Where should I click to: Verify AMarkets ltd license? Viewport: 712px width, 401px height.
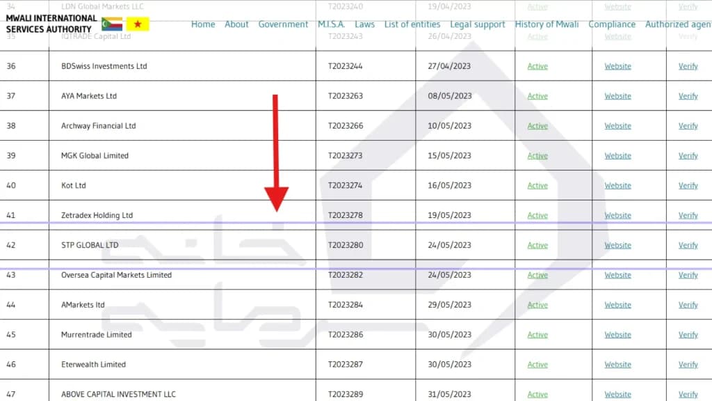tap(688, 305)
